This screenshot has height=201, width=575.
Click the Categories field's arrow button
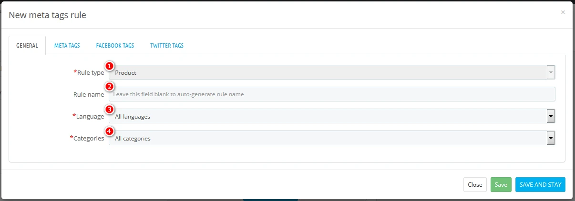tap(551, 138)
